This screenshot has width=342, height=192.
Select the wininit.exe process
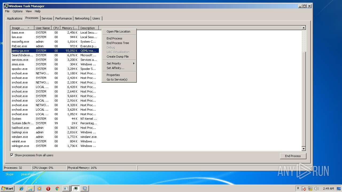tap(55, 141)
